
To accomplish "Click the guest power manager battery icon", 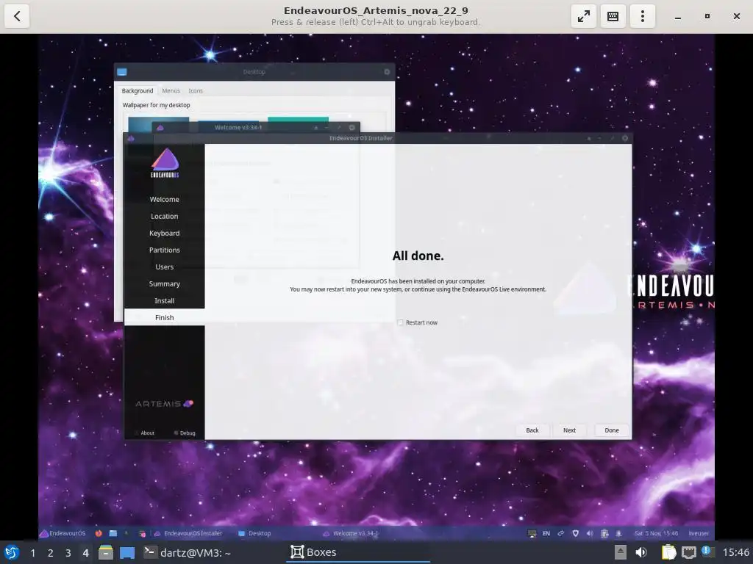I will pos(604,533).
